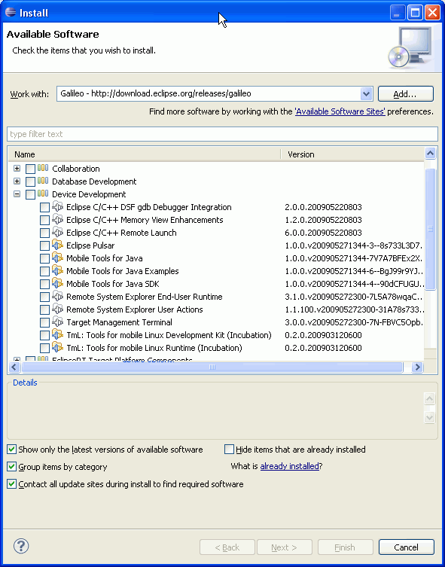Check Target Management Terminal checkbox

pyautogui.click(x=44, y=322)
